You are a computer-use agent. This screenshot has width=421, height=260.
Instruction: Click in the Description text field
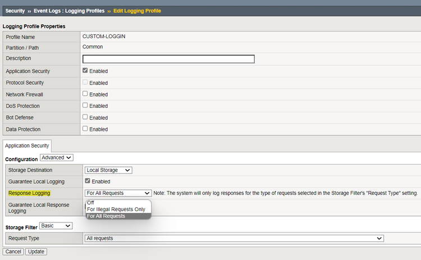tap(168, 59)
